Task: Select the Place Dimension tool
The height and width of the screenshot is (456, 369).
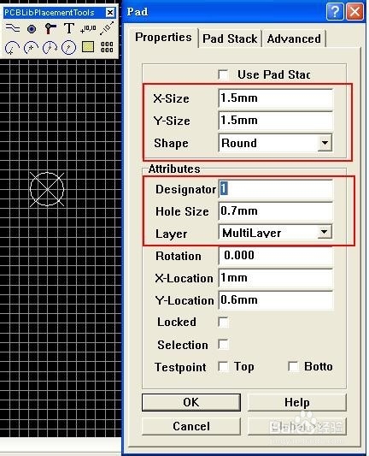Action: (107, 28)
